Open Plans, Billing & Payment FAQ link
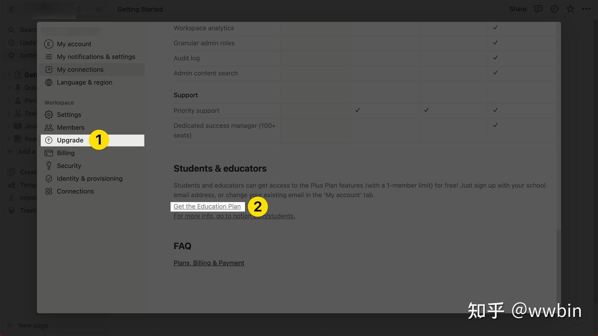 click(208, 263)
